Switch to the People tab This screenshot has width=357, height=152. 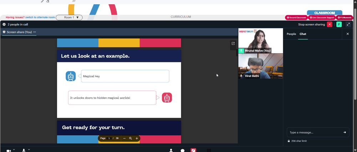point(291,34)
